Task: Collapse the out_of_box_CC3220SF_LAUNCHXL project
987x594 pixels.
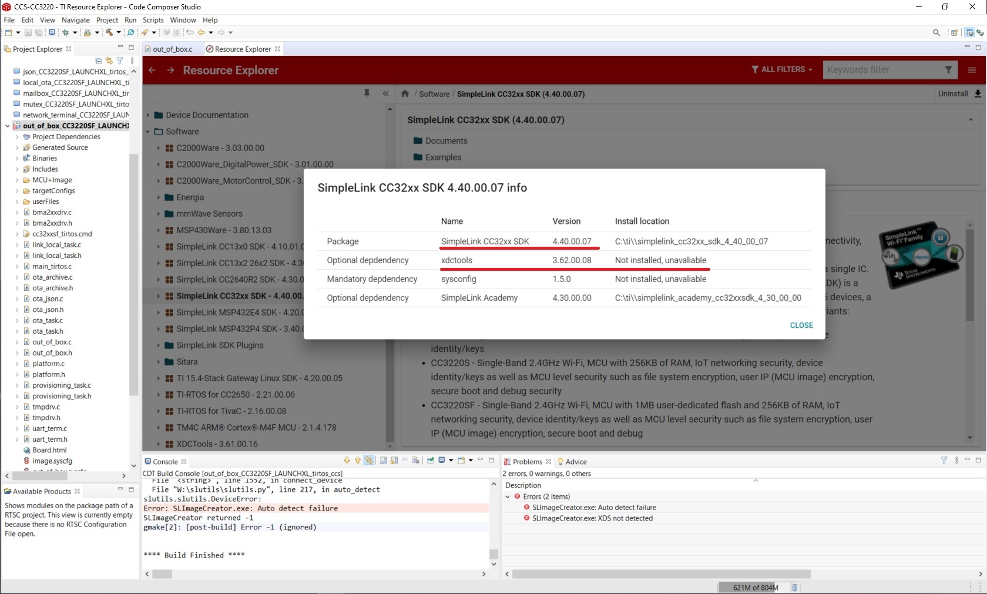Action: pos(7,126)
